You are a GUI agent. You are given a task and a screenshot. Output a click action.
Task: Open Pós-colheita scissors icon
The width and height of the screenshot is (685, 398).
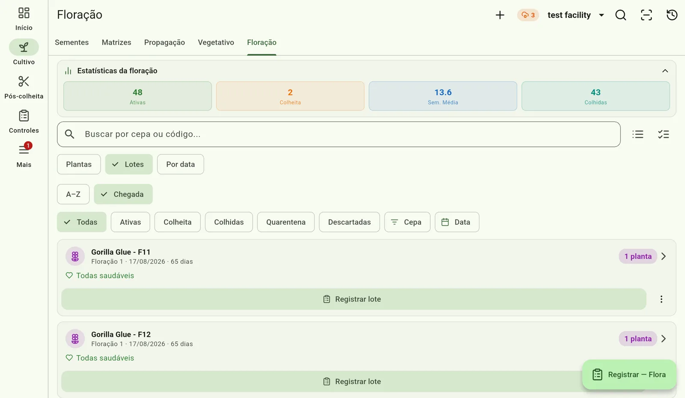point(24,81)
